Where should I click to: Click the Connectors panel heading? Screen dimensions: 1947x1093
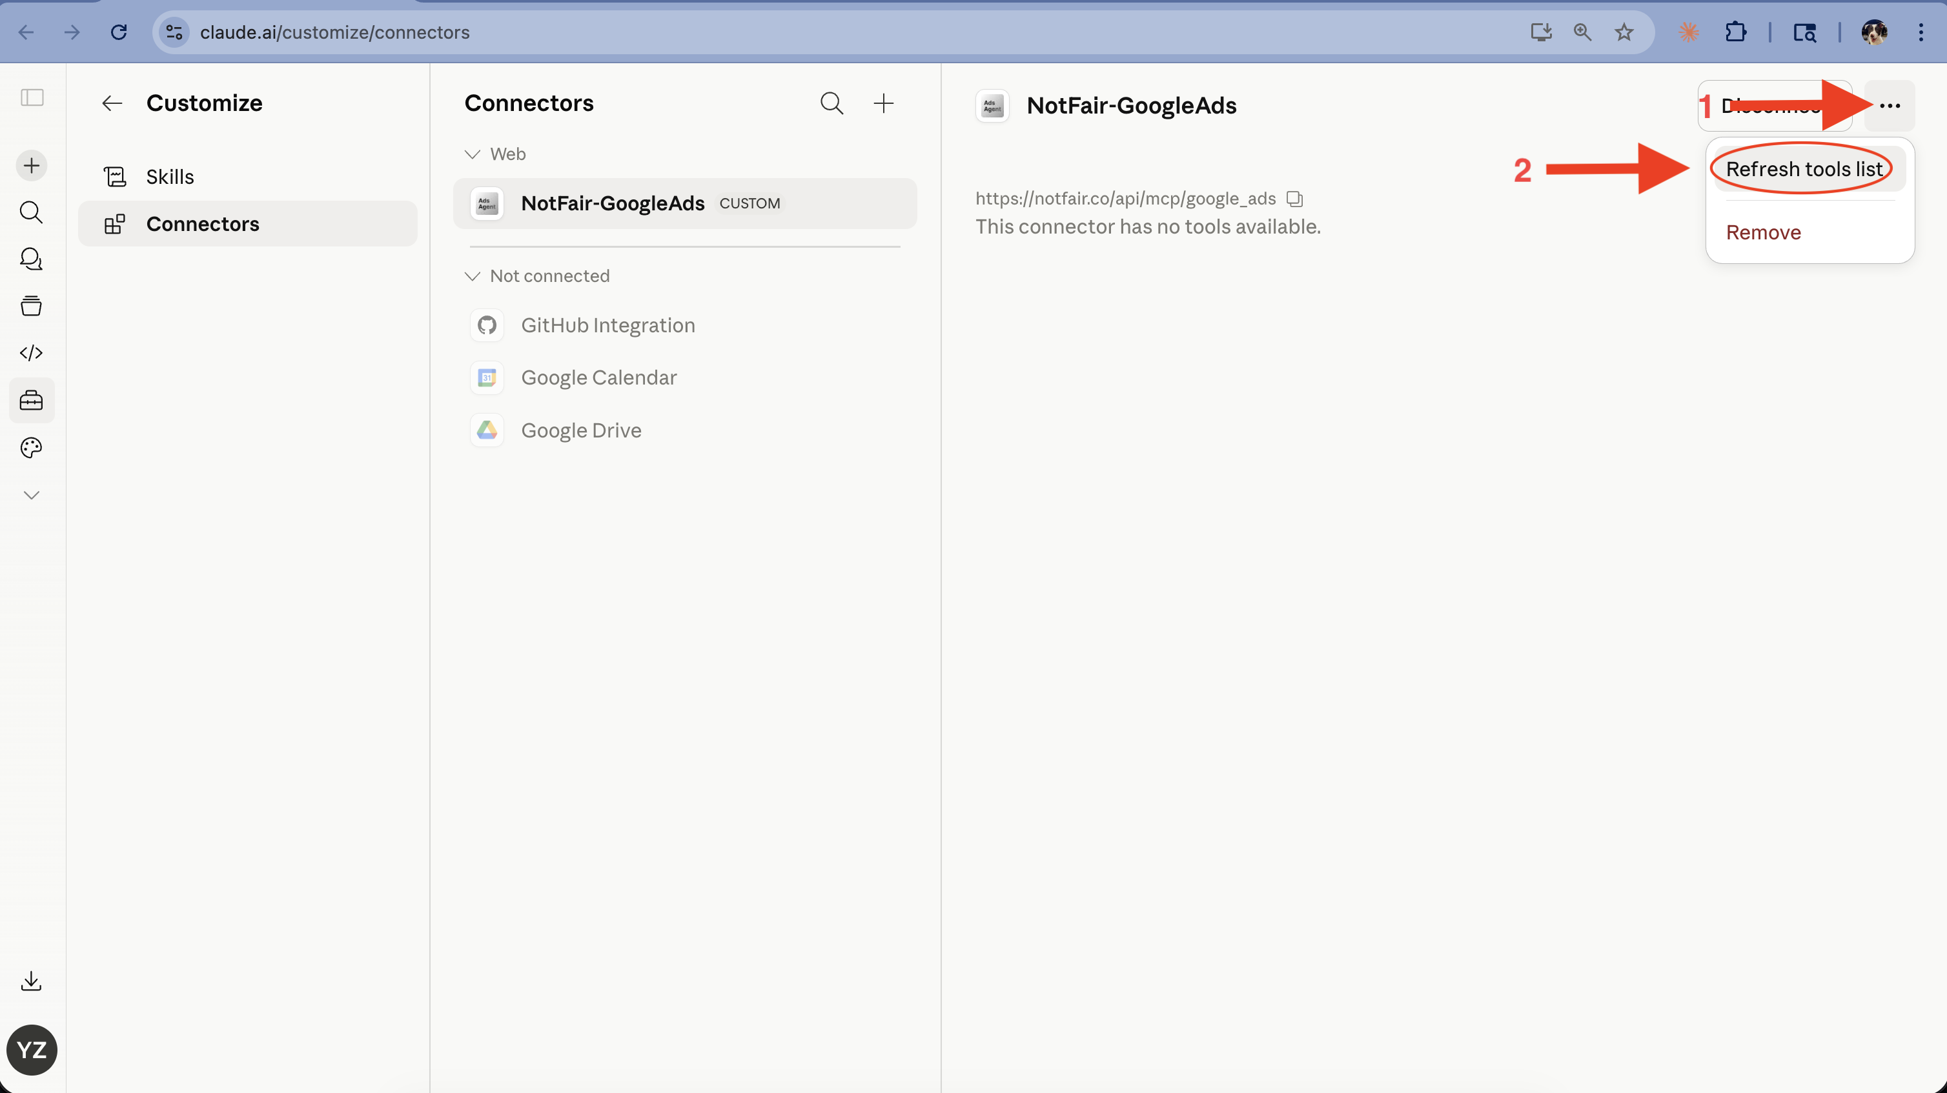coord(529,103)
